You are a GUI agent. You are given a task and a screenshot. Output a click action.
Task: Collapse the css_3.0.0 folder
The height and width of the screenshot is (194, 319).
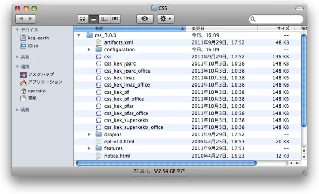[x=79, y=35]
